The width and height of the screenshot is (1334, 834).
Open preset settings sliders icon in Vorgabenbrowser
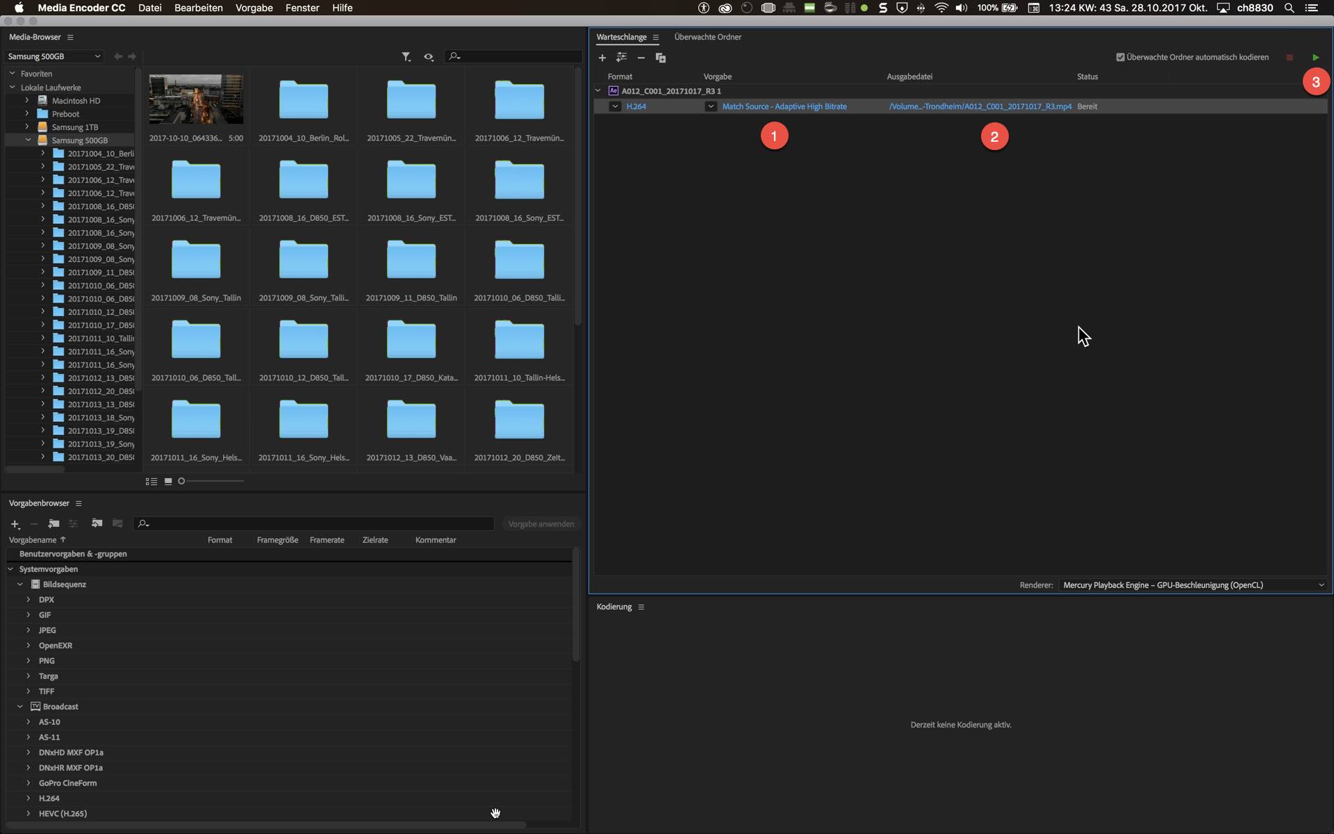coord(73,523)
